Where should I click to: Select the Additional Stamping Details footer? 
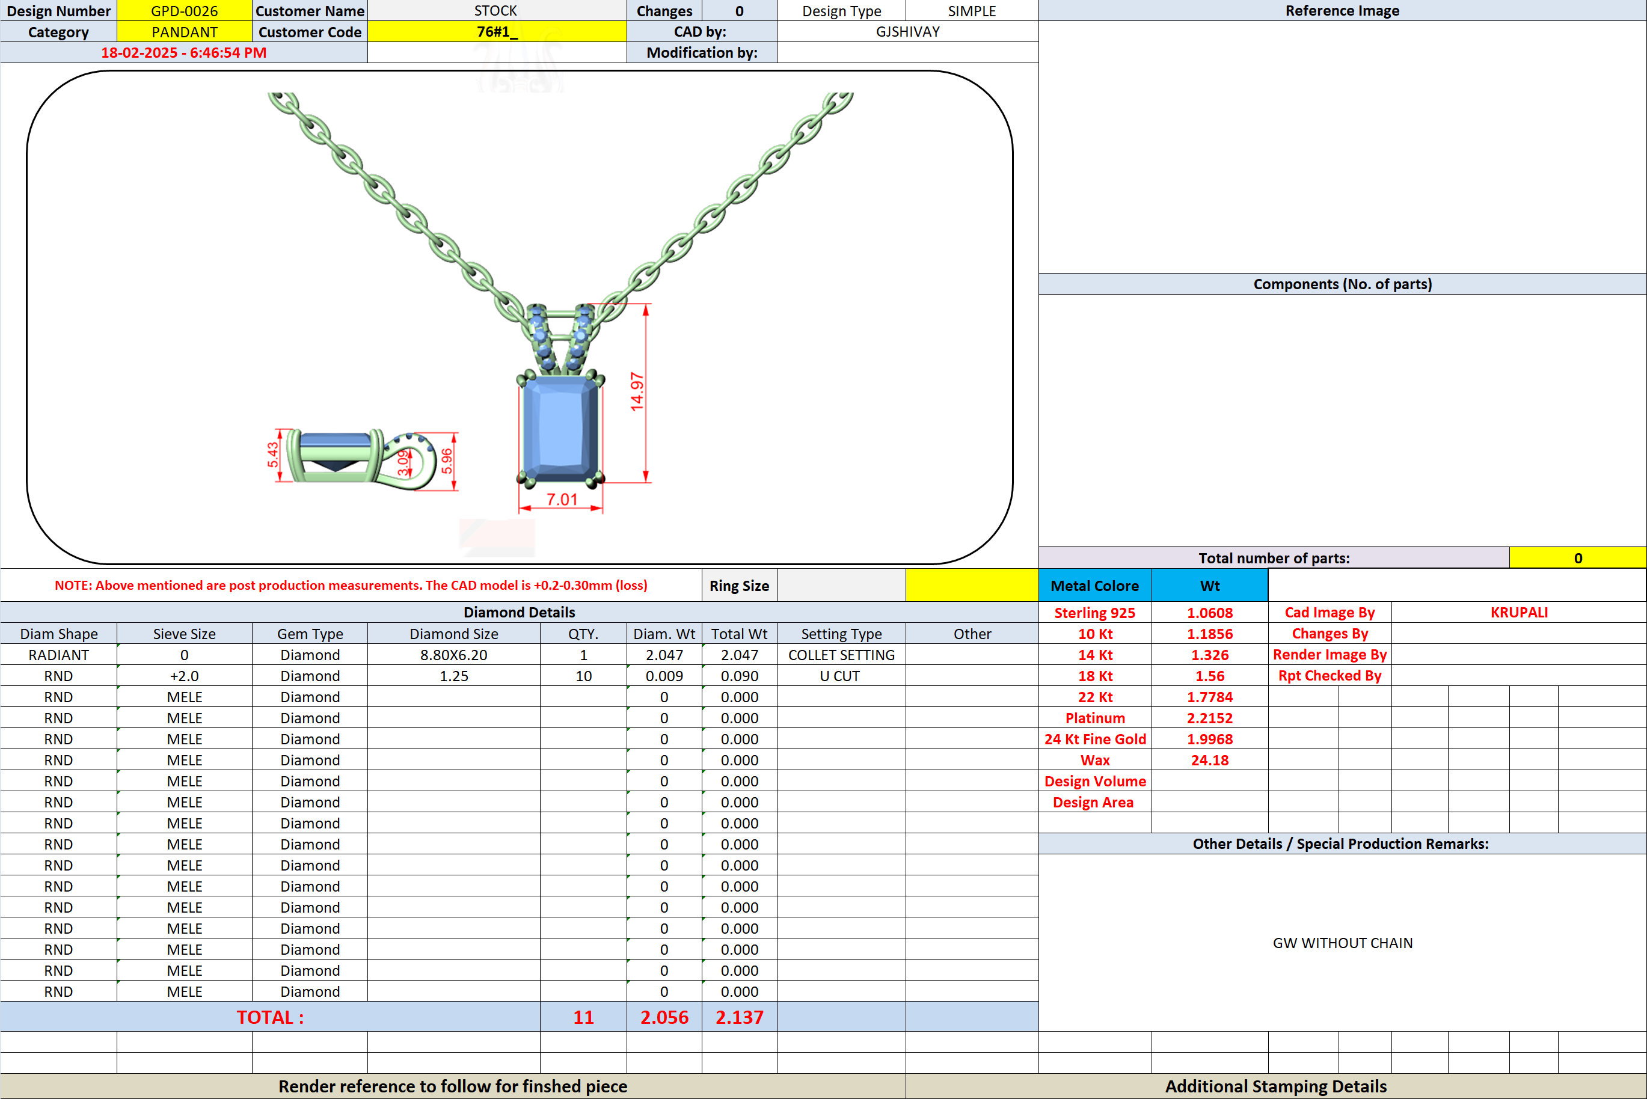1275,1086
